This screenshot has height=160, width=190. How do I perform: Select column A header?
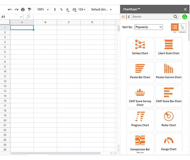point(22,22)
